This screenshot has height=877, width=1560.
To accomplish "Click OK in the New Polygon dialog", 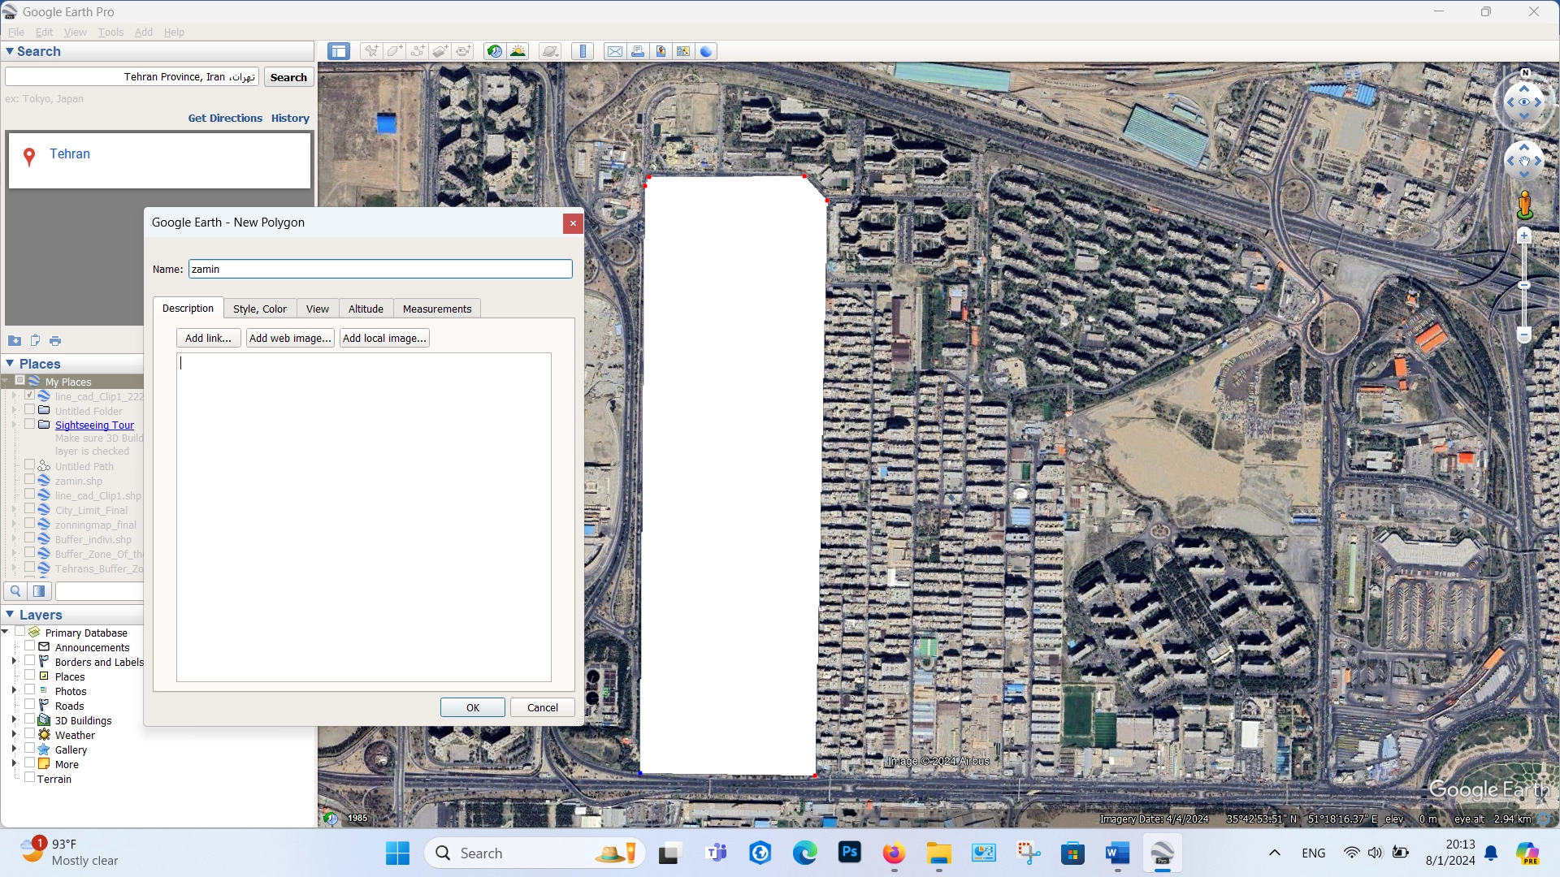I will (x=473, y=707).
